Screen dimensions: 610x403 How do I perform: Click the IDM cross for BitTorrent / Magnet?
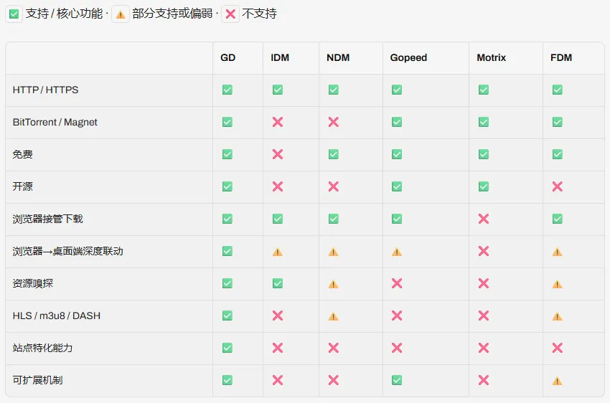pos(278,122)
